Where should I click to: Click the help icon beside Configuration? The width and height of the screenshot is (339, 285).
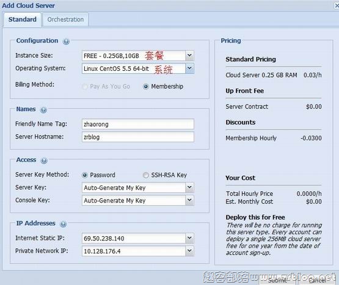[66, 41]
